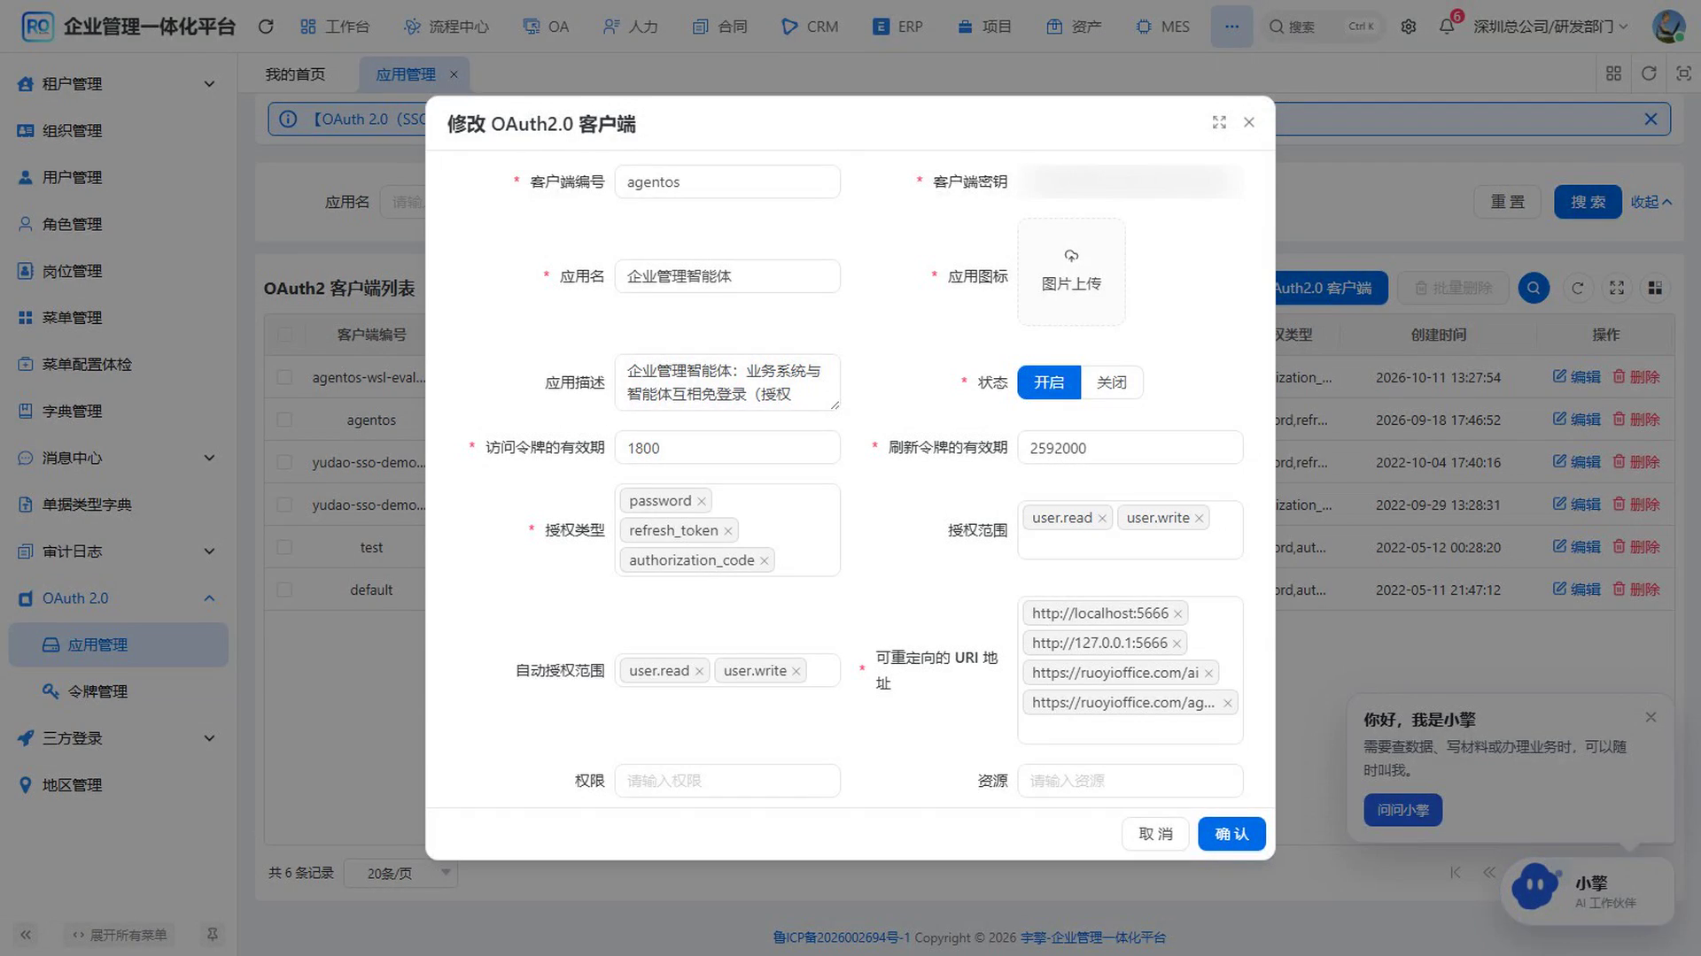This screenshot has height=956, width=1701.
Task: Remove http://localhost:5666 redirect URI tag
Action: [1177, 613]
